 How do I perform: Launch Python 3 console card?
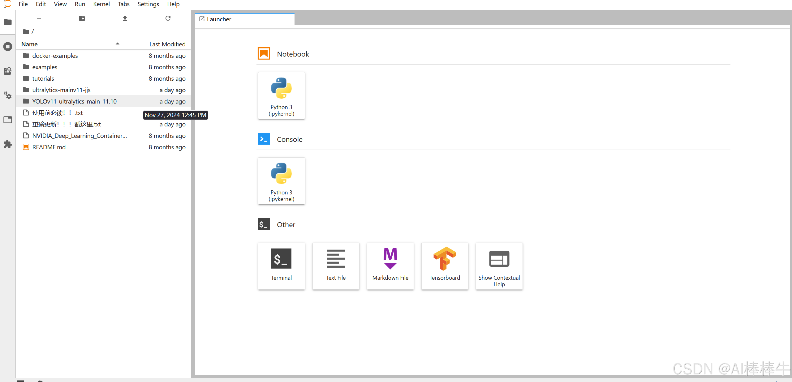(281, 181)
